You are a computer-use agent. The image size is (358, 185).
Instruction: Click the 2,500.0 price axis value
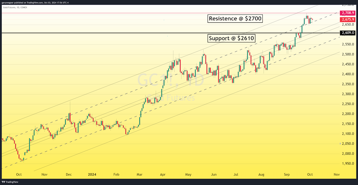pyautogui.click(x=348, y=54)
